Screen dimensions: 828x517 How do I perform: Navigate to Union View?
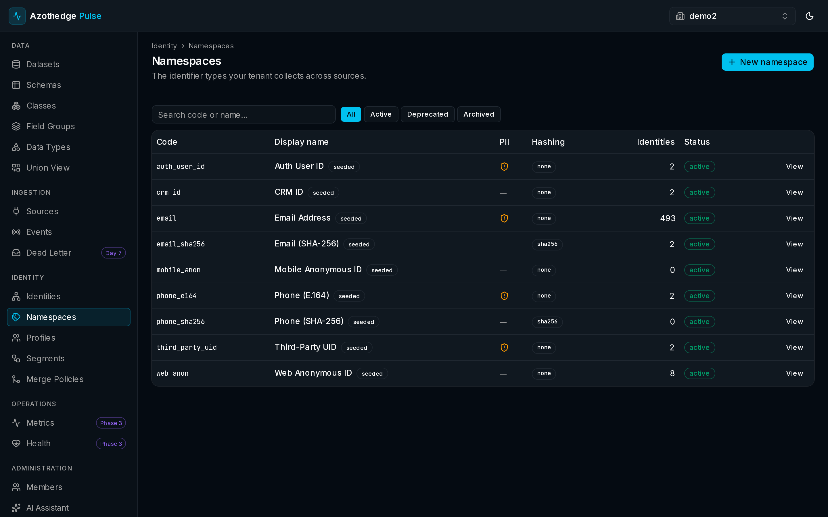(68, 167)
